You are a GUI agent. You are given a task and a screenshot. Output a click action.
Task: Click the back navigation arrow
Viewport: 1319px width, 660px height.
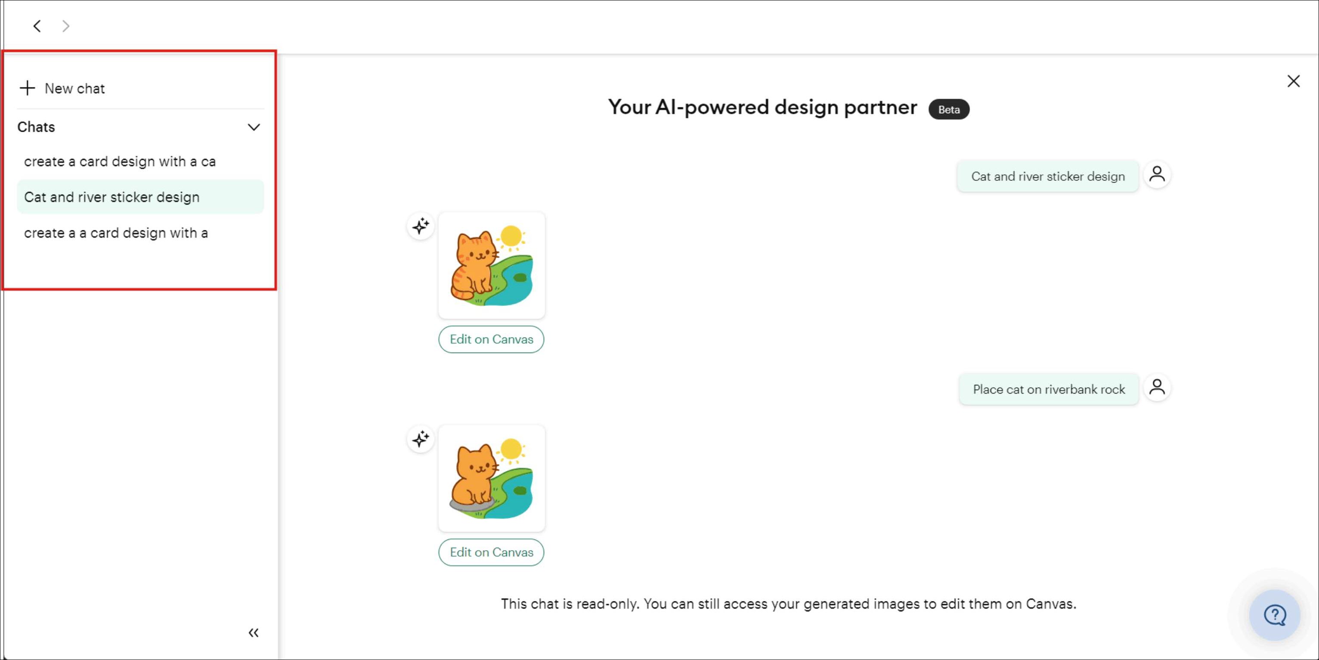click(36, 25)
